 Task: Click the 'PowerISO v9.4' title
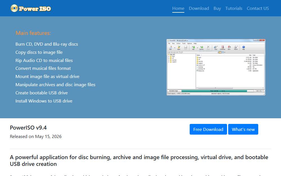(28, 128)
